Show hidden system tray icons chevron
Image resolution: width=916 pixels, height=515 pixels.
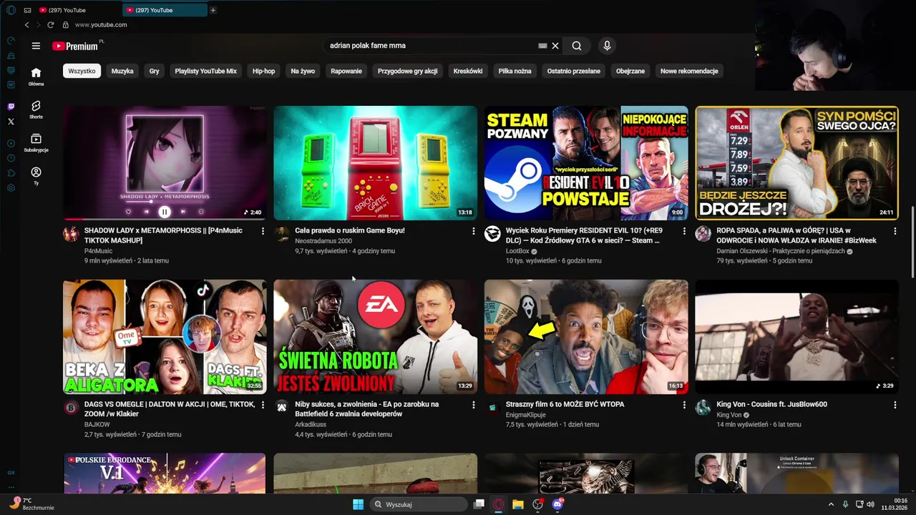(831, 504)
